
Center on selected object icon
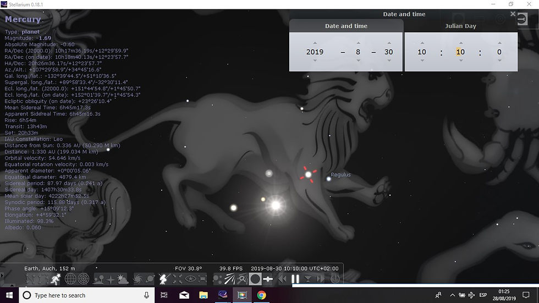(177, 279)
